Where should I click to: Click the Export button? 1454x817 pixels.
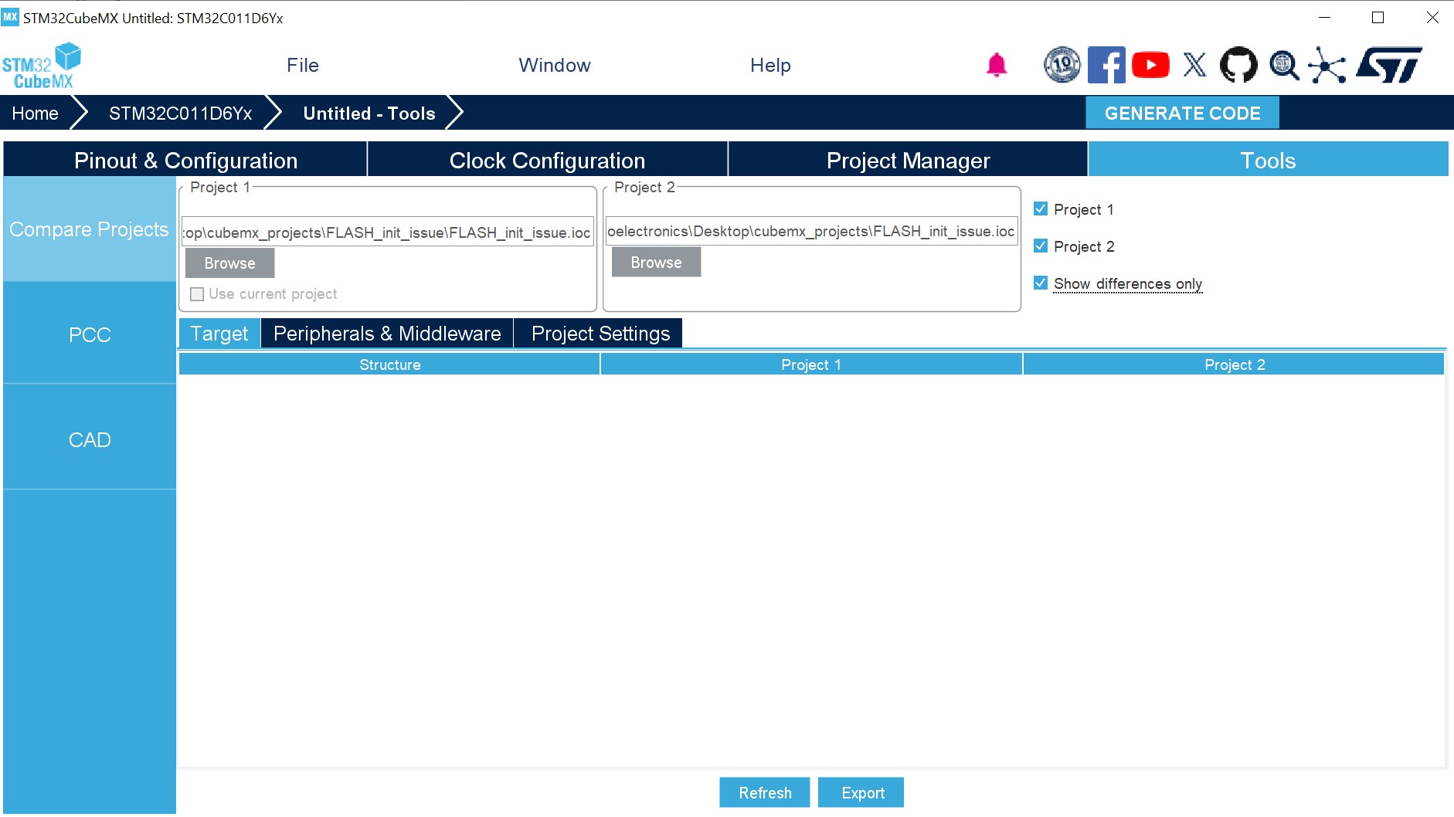point(862,792)
